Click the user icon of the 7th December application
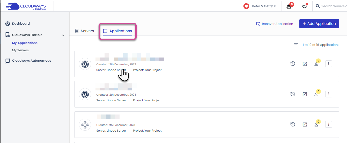This screenshot has height=143, width=347. pos(317,124)
